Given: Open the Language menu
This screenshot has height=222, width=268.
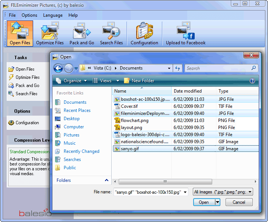Looking at the screenshot, I should [53, 15].
